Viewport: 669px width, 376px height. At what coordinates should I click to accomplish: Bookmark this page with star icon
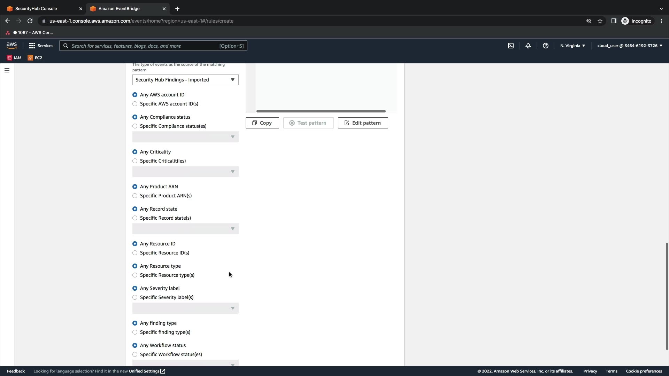[600, 21]
